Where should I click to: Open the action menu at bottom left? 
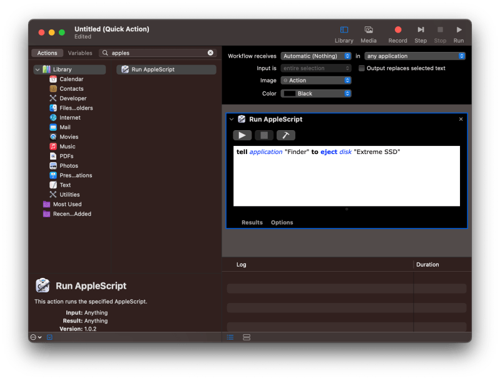click(x=36, y=337)
